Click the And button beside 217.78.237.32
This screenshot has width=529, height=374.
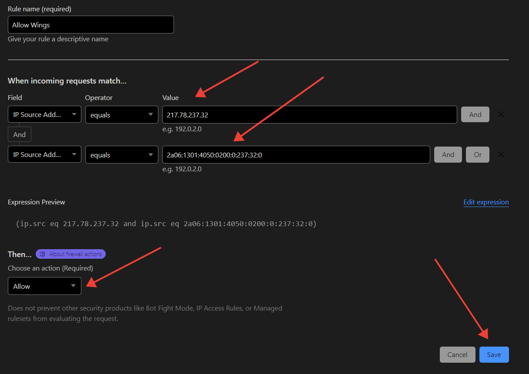coord(475,115)
